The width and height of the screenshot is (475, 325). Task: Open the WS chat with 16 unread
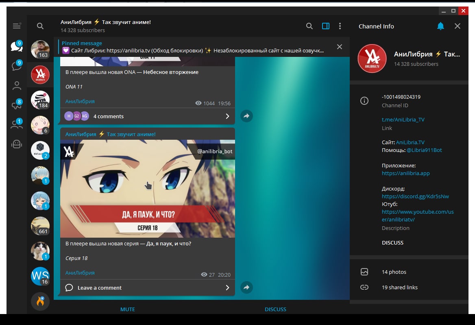(40, 276)
